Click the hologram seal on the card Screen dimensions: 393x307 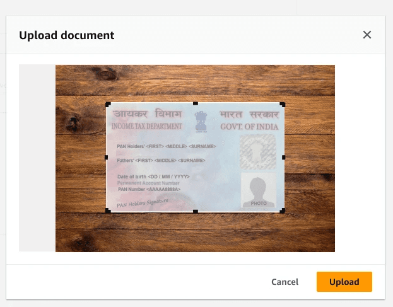[258, 152]
